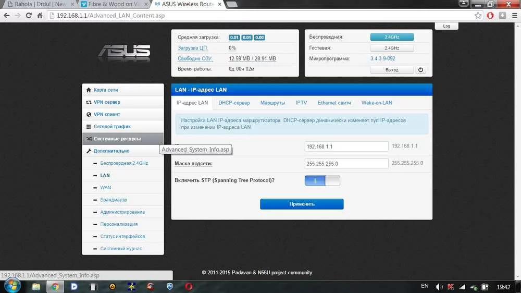Open the red Opera taskbar icon
The width and height of the screenshot is (521, 293).
(189, 286)
